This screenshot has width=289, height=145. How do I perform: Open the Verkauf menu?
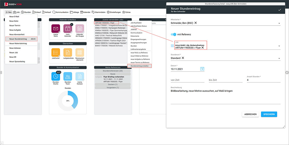pos(47,12)
